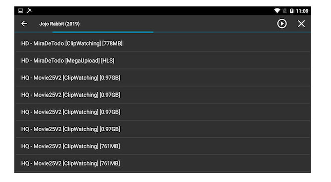Choose fourth HQ Movie25V2 0.97GB link
The height and width of the screenshot is (182, 331).
point(163,129)
